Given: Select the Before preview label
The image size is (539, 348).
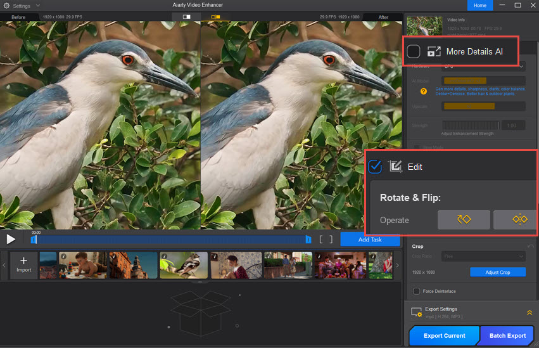Looking at the screenshot, I should click(18, 17).
